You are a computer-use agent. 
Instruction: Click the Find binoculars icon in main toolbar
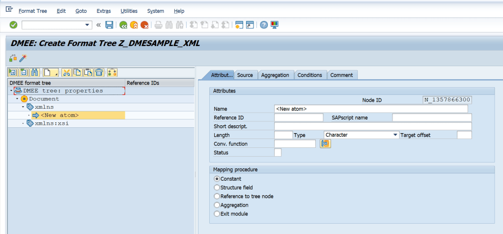[x=169, y=25]
